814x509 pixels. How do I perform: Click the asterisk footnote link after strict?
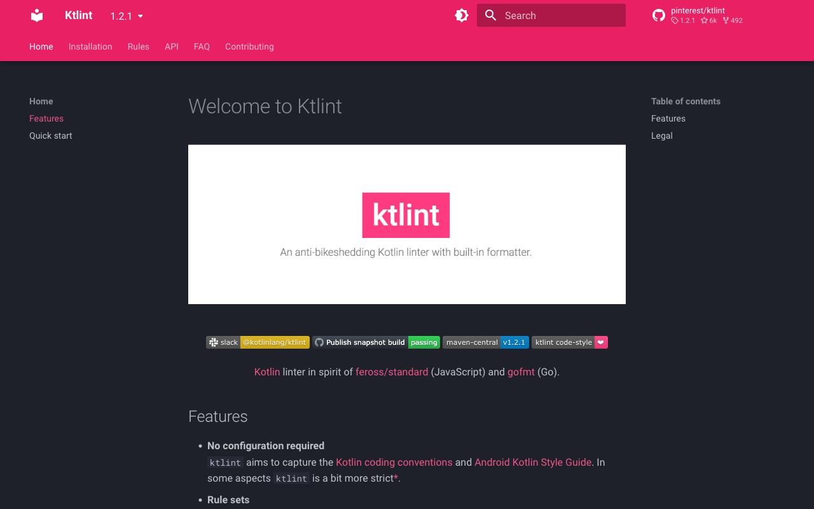pos(396,477)
